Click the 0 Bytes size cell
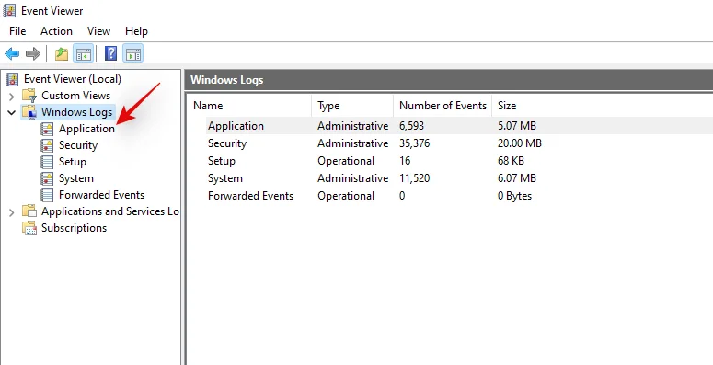The width and height of the screenshot is (713, 365). [x=514, y=196]
